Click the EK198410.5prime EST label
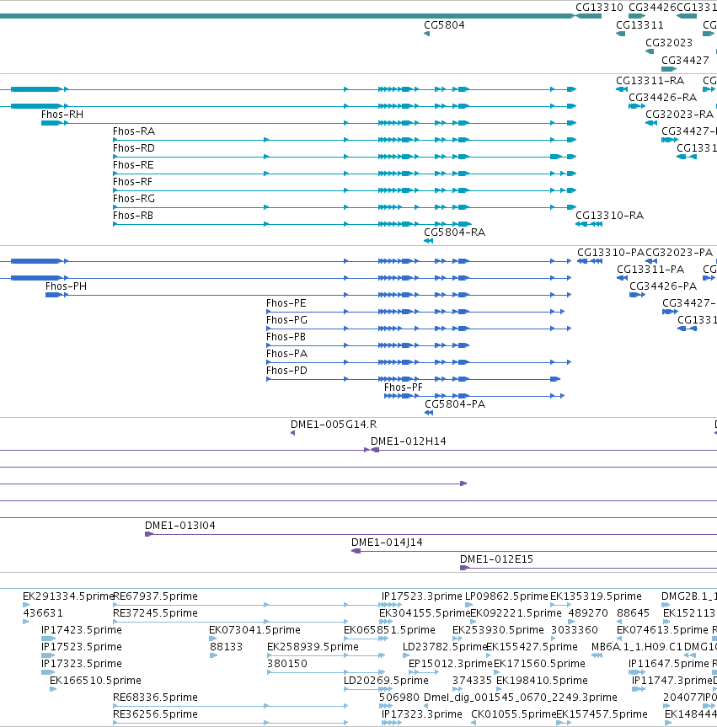 [542, 681]
